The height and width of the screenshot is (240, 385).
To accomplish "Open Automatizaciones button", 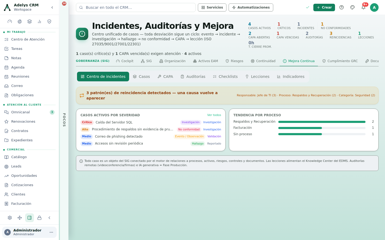I will tap(251, 7).
